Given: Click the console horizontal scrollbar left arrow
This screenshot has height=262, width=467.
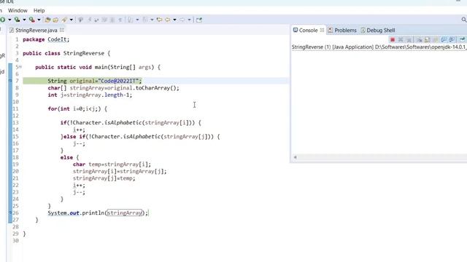Looking at the screenshot, I should tap(295, 157).
